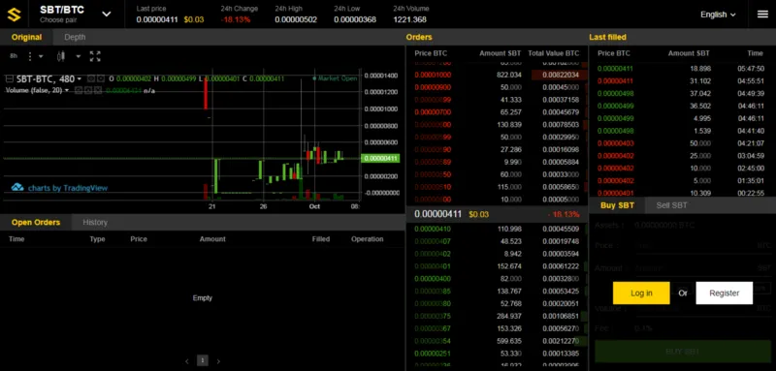Select sell order with amount 130.839
Screen dimensions: 776x371
tap(497, 125)
